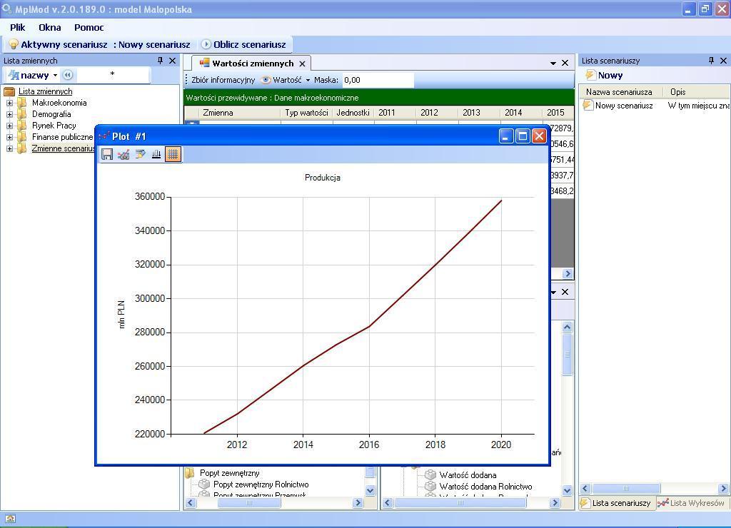Click the lightbulb icon beside Aktywny scenariusz

tap(14, 44)
